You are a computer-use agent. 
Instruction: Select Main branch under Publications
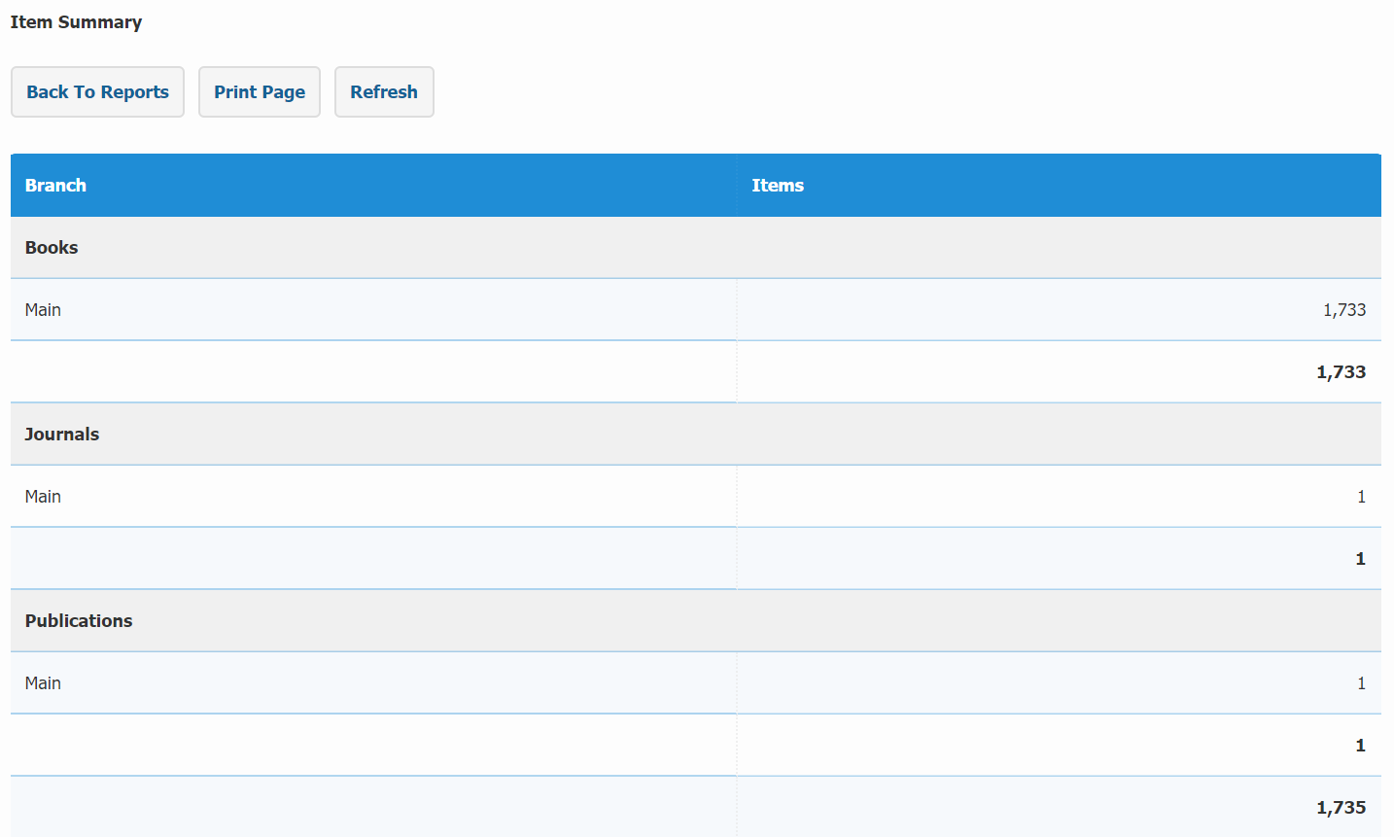coord(43,683)
